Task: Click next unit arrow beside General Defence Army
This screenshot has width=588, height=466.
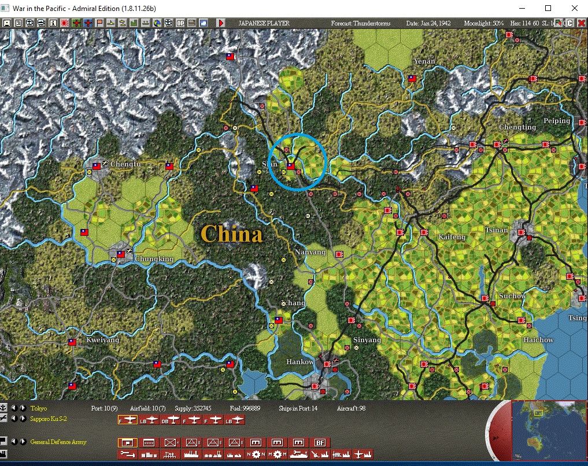Action: point(23,442)
